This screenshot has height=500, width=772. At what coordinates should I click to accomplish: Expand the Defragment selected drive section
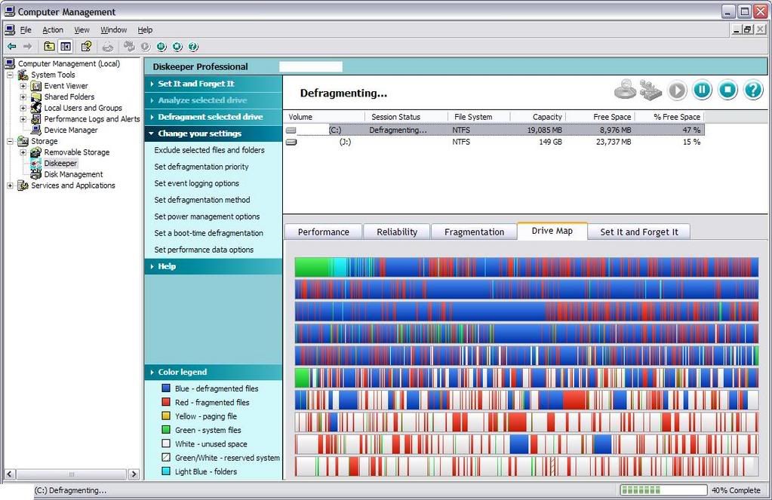213,117
